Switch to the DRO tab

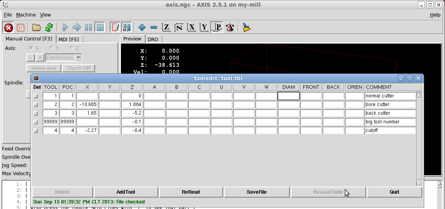pos(153,39)
